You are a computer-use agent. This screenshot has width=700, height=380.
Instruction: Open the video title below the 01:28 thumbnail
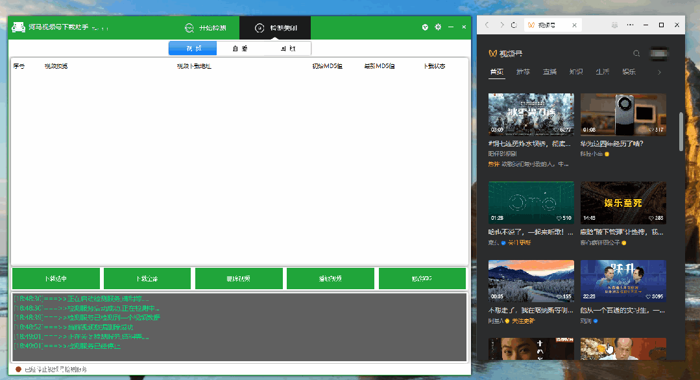(x=531, y=232)
